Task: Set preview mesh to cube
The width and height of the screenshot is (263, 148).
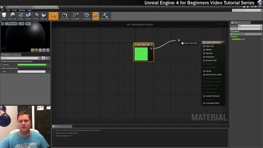Action: point(44,50)
